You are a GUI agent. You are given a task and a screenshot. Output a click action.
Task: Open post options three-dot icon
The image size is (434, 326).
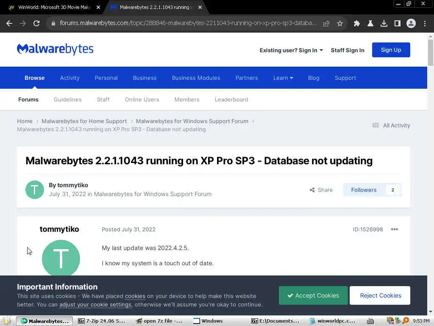tap(395, 229)
